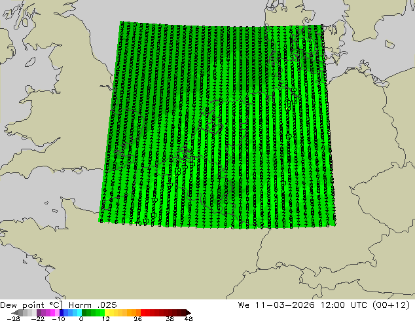Click the 'We 11-03-2026 12:00 UTC (00+12)' timestamp
This screenshot has width=415, height=321.
324,305
